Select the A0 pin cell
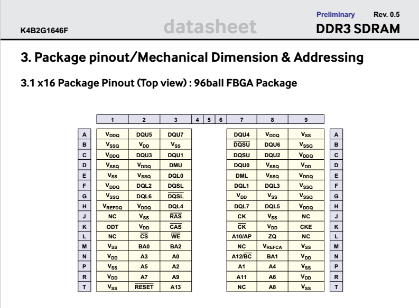The image size is (419, 308). 175,256
